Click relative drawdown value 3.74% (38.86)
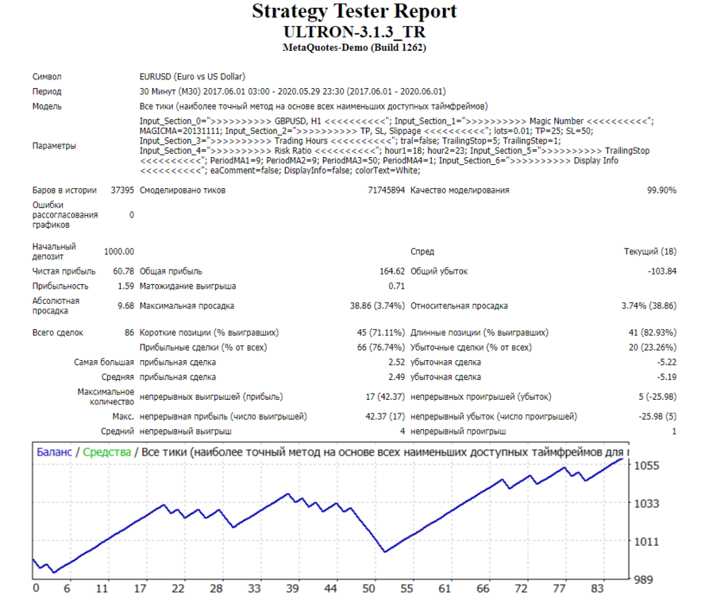Viewport: 728px width, 595px height. (649, 306)
